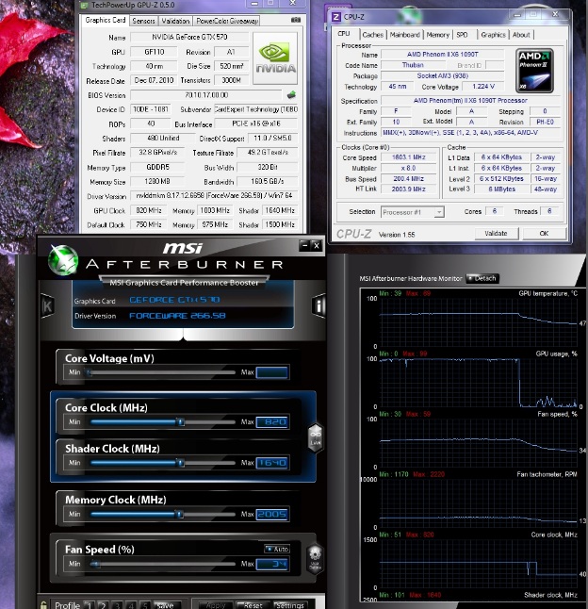Image resolution: width=588 pixels, height=609 pixels.
Task: Click GPU-Z Bandwidth 160.5 GB/s field
Action: tap(267, 181)
